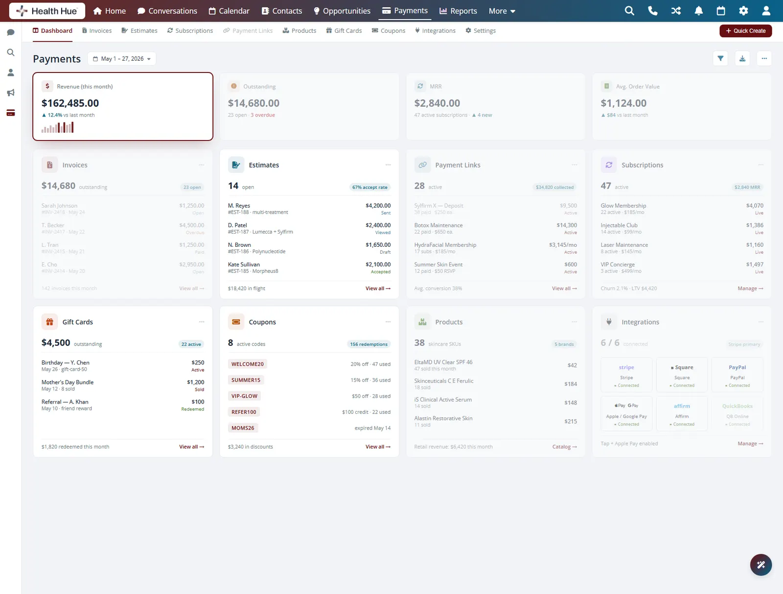The image size is (783, 594).
Task: Click the M. Reyes estimate row
Action: point(309,209)
